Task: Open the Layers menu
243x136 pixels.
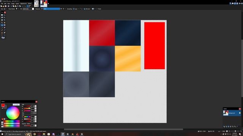Action: (17, 3)
